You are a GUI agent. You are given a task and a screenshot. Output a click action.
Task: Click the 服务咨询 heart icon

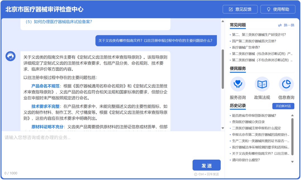click(238, 84)
